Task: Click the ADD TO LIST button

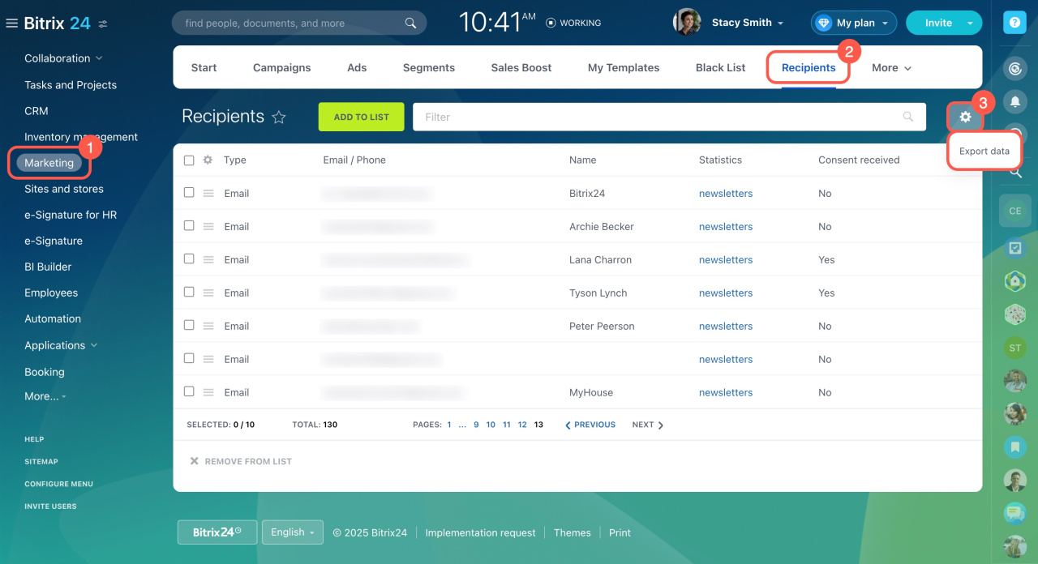Action: tap(362, 117)
